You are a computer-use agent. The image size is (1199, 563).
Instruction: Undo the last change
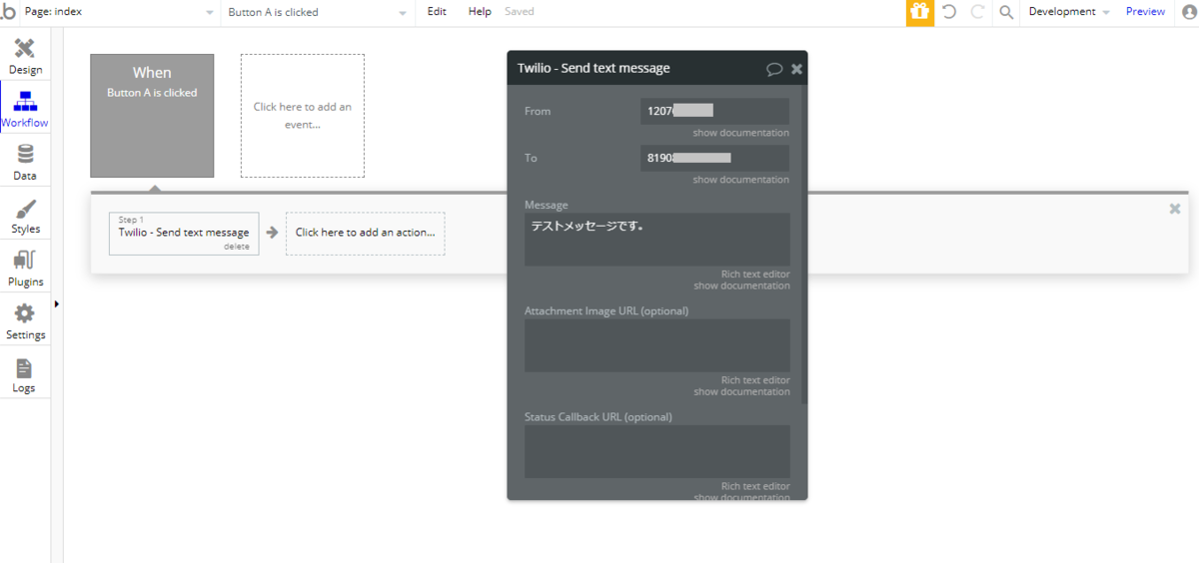pos(949,12)
